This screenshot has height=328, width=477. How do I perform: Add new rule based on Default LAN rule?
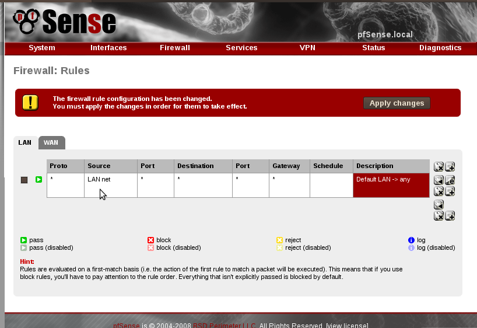pos(450,191)
